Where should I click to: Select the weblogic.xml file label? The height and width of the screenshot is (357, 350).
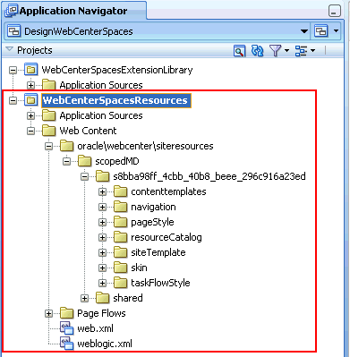point(105,344)
